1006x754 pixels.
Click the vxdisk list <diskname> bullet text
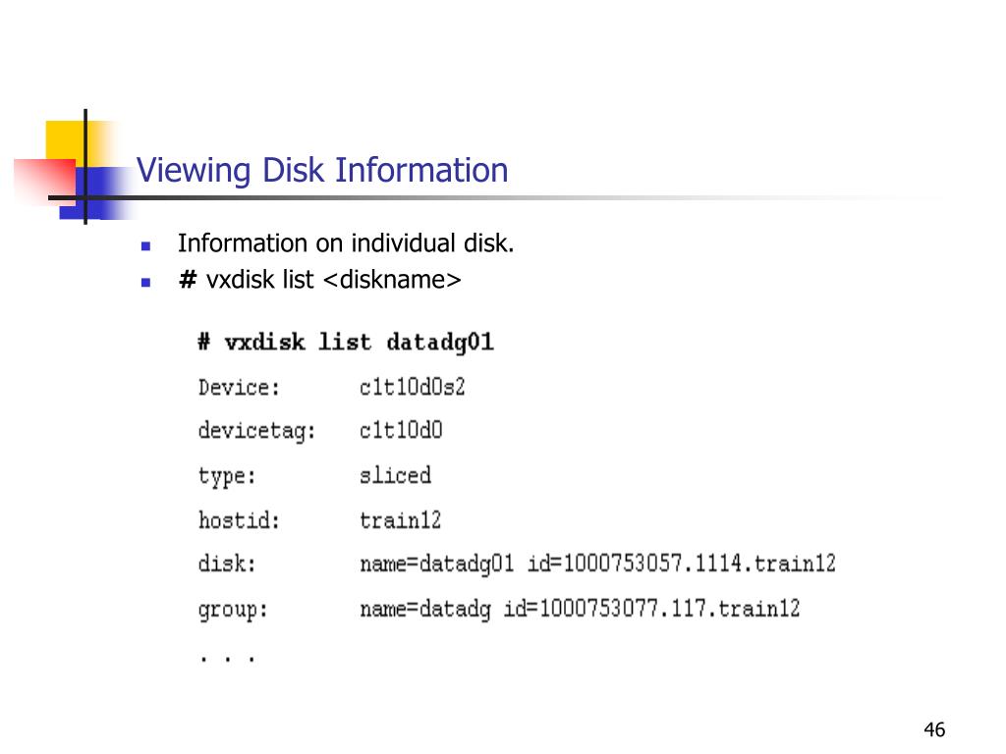point(319,280)
